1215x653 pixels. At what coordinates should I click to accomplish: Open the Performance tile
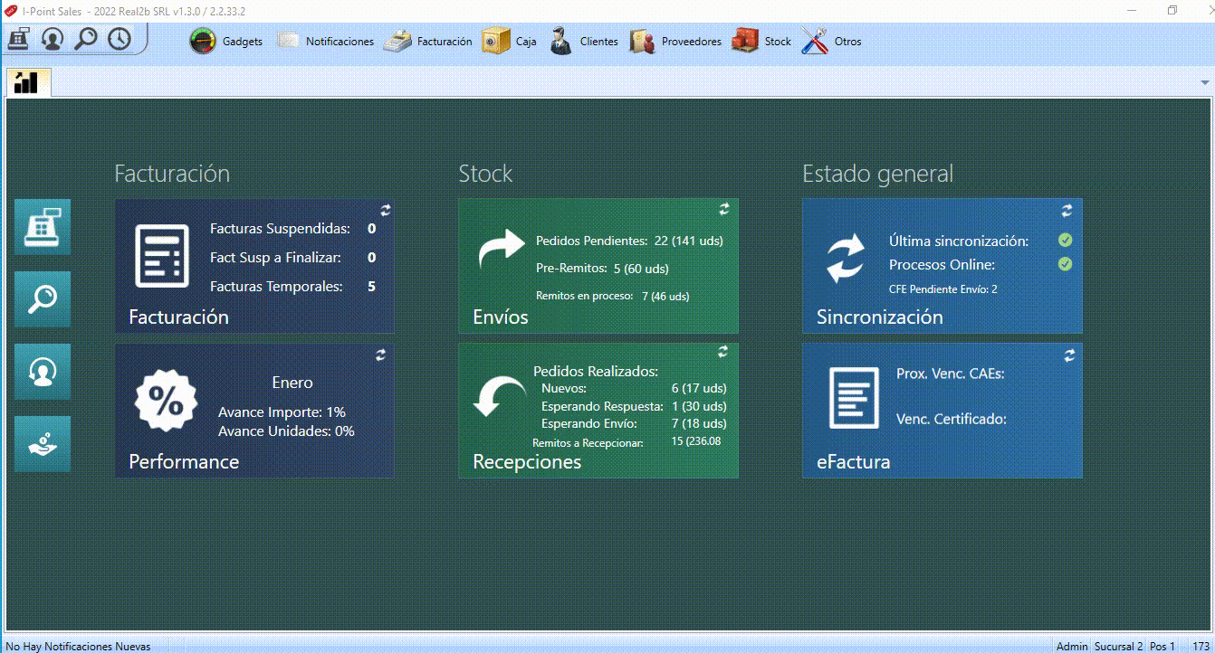(x=254, y=411)
